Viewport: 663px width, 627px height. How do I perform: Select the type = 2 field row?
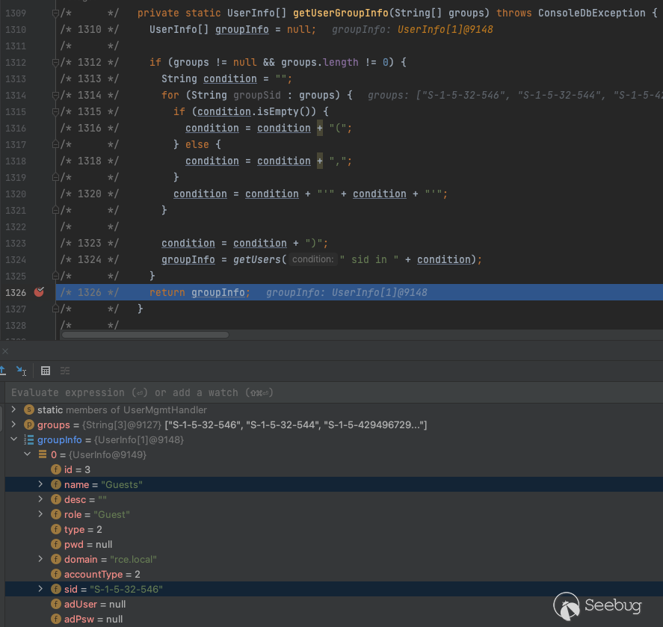(x=334, y=529)
